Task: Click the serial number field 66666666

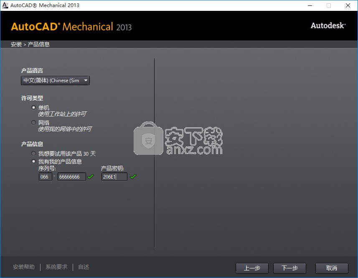Action: (x=72, y=177)
